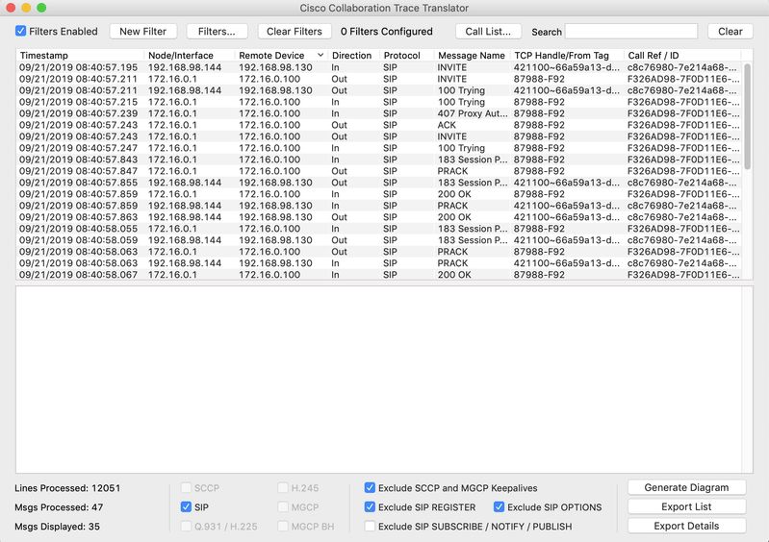Select the 08:40:57.195 INVITE row
The height and width of the screenshot is (542, 769).
378,67
